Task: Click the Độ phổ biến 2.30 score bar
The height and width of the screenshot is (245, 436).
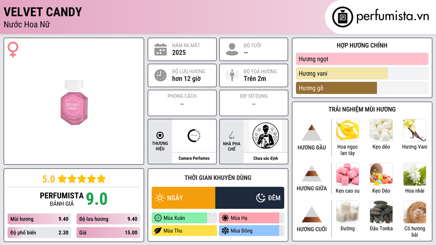Action: coord(40,233)
